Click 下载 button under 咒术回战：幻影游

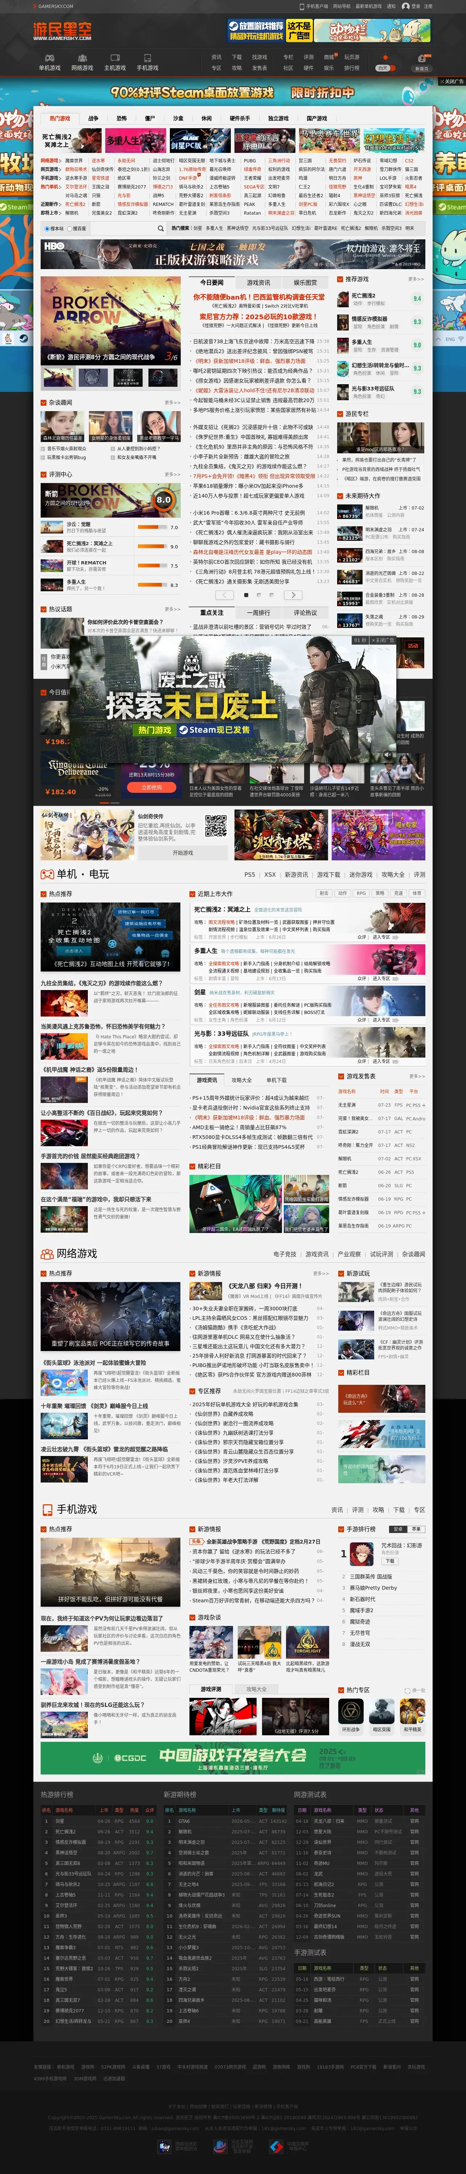point(389,1561)
